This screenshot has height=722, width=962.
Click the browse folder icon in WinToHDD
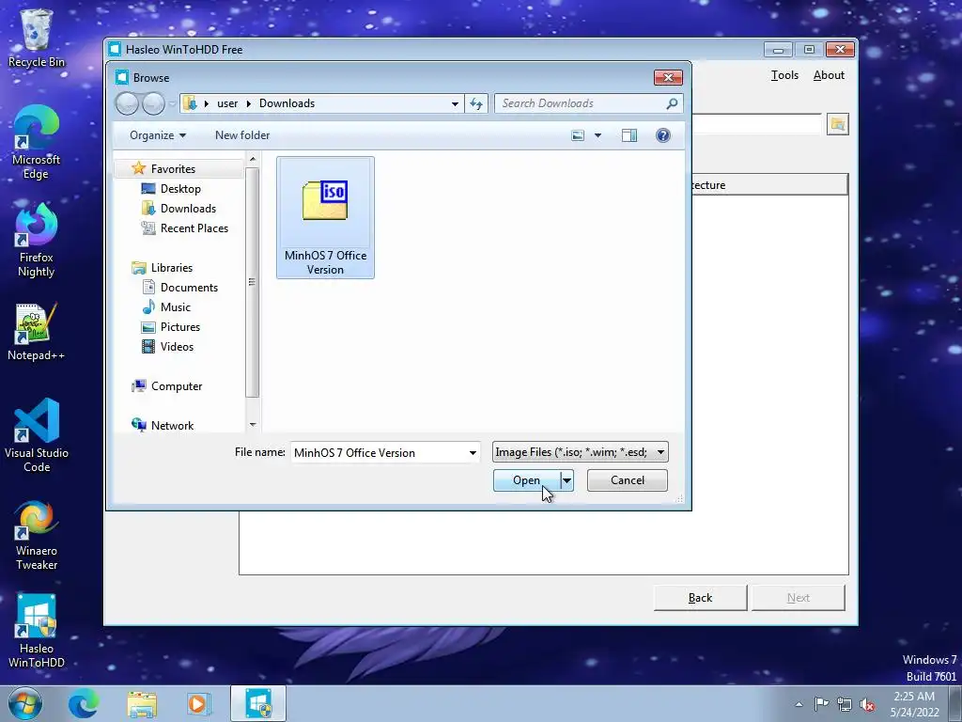[x=837, y=125]
